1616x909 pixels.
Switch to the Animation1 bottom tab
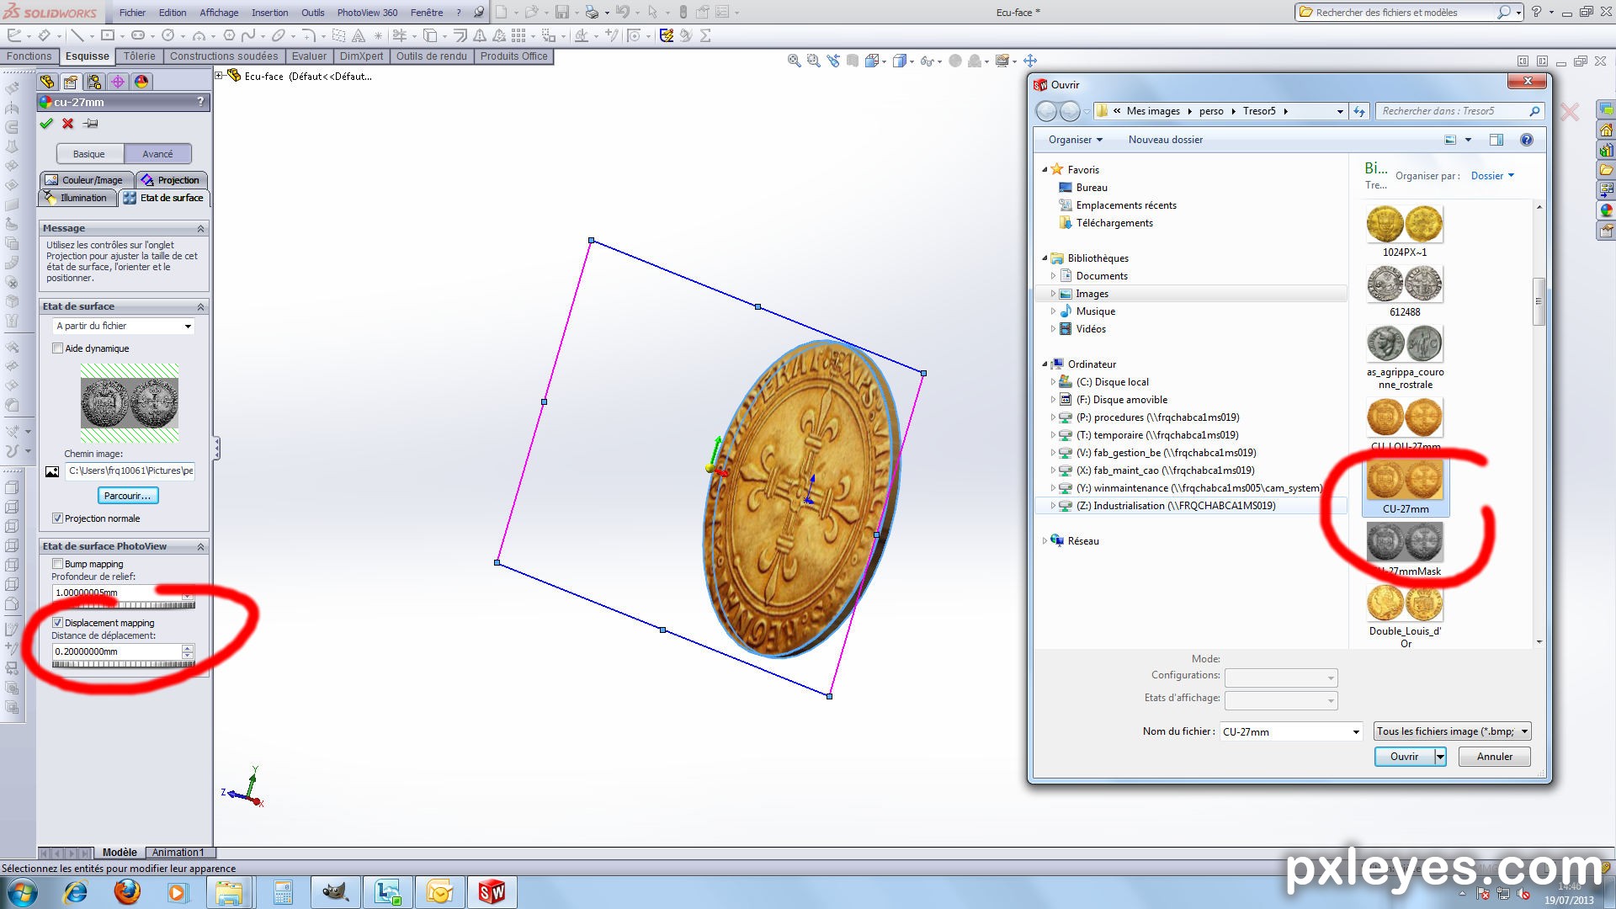(x=178, y=853)
